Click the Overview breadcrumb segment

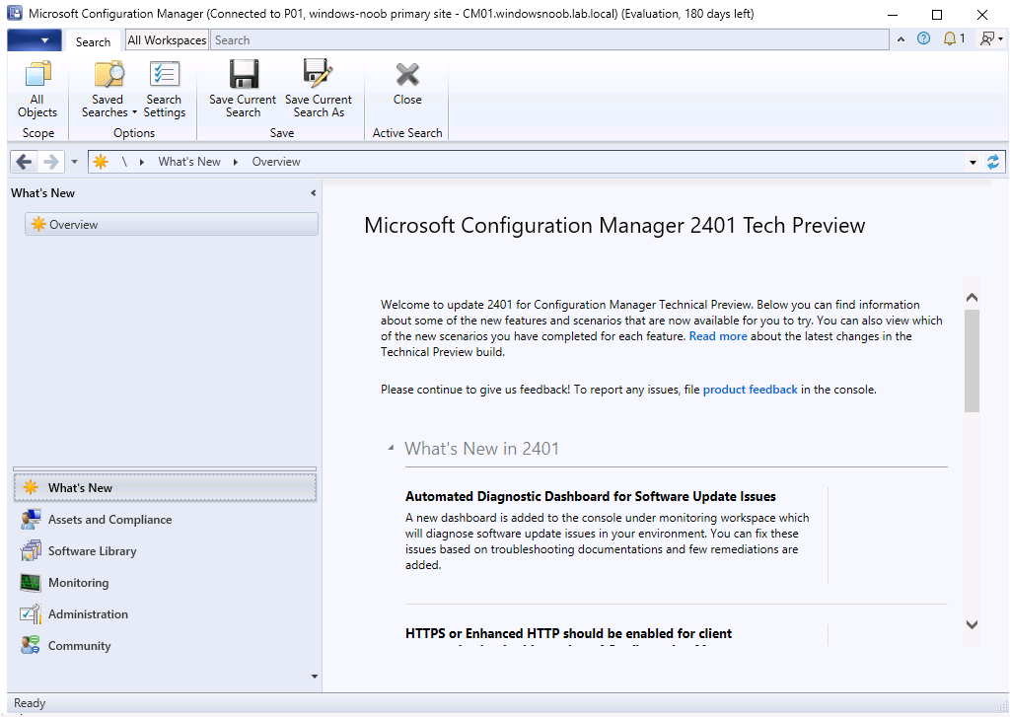coord(276,162)
